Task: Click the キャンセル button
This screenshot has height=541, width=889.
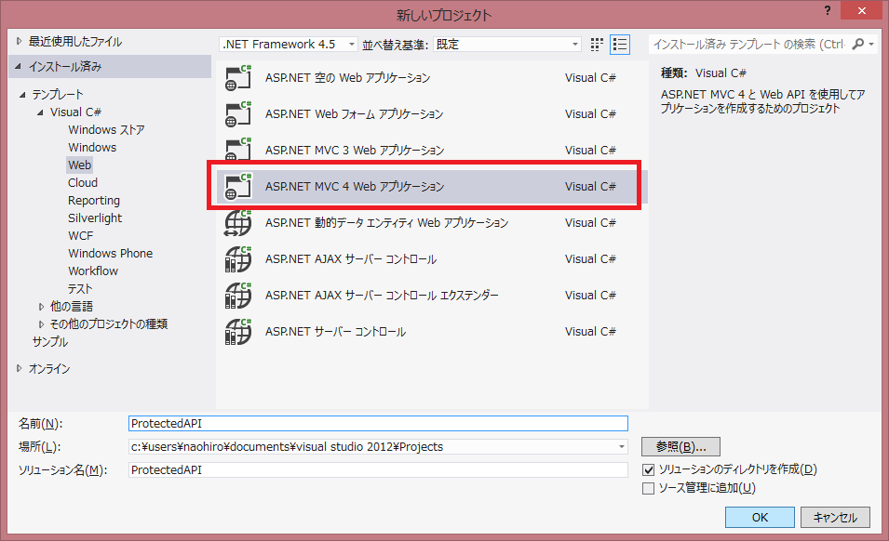Action: [835, 517]
